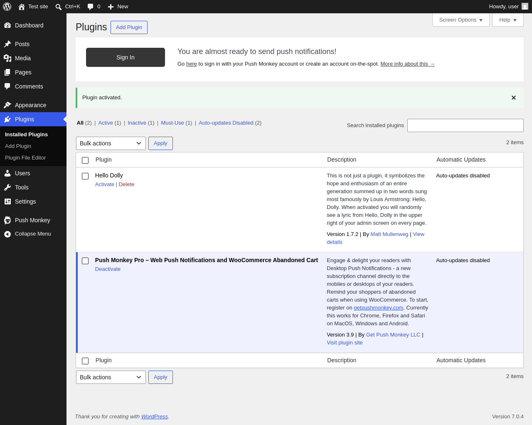This screenshot has width=532, height=425.
Task: Click the user avatar icon
Action: coord(525,7)
